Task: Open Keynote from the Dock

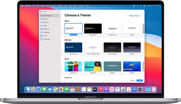Action: [x=117, y=89]
